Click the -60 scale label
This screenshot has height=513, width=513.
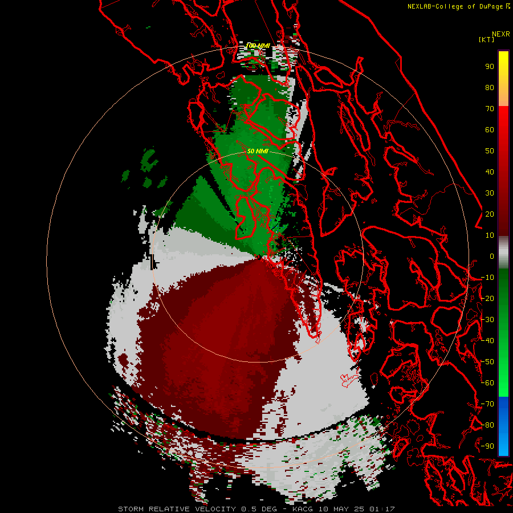(x=487, y=383)
